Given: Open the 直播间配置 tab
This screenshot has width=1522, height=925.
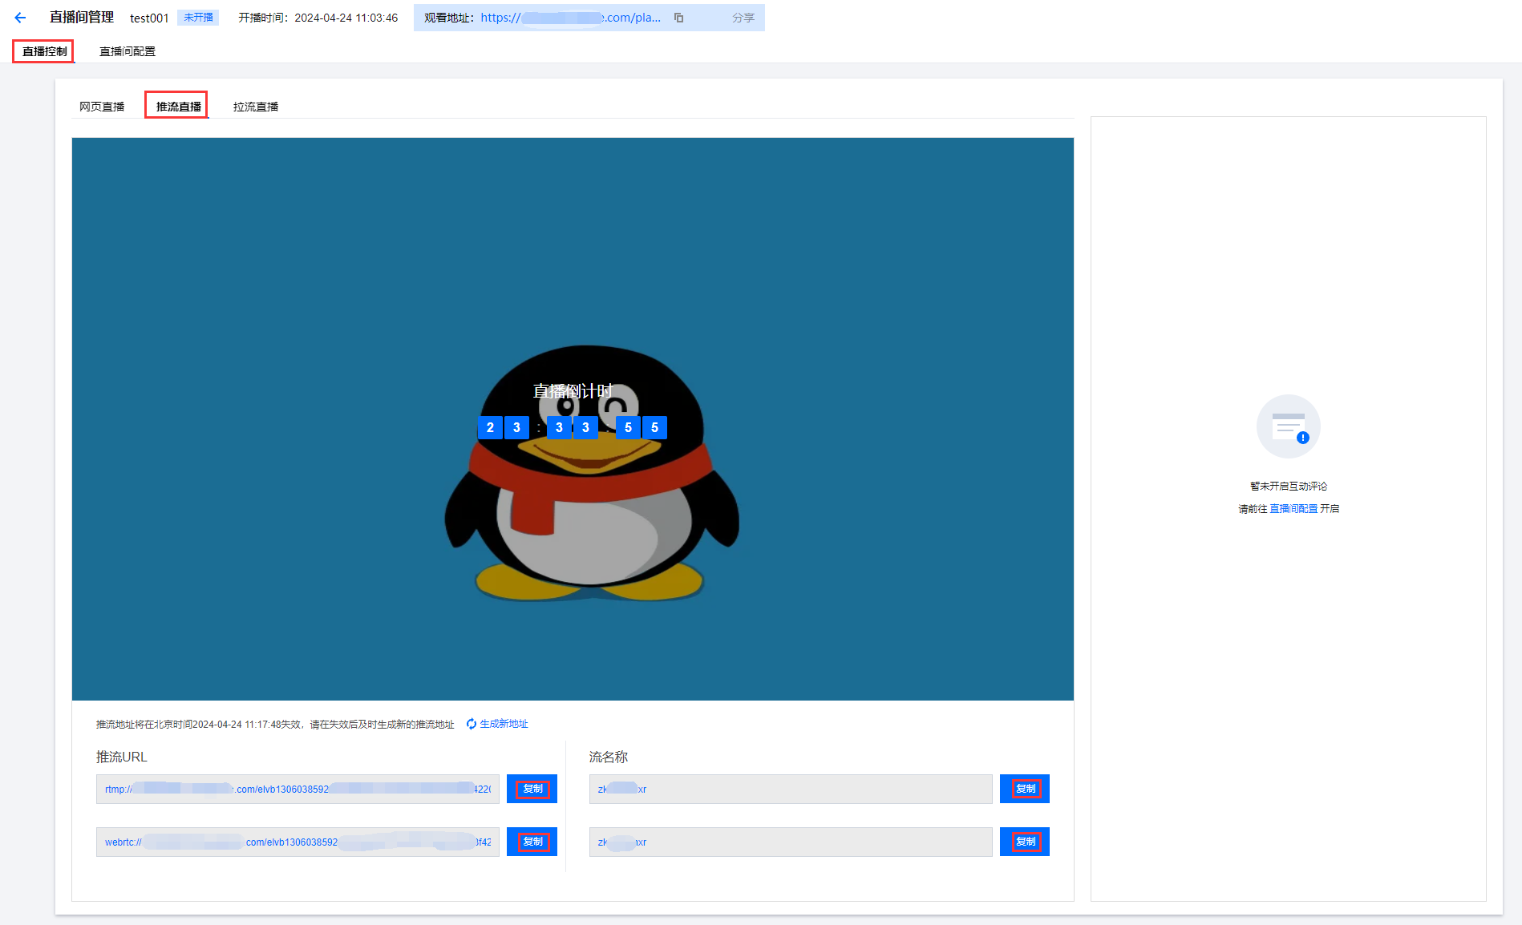Looking at the screenshot, I should [128, 51].
